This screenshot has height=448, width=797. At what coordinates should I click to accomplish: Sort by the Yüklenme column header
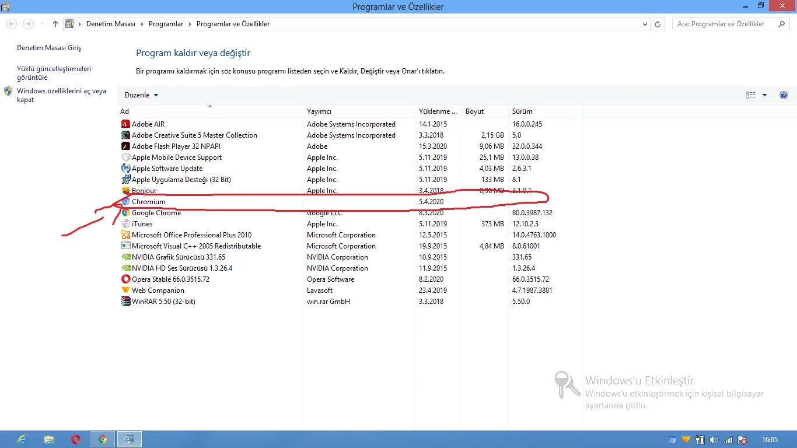(438, 111)
